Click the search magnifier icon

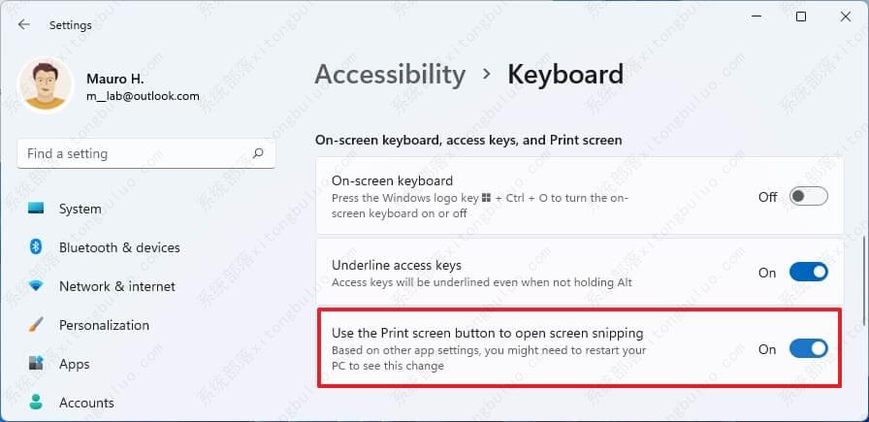[x=258, y=153]
